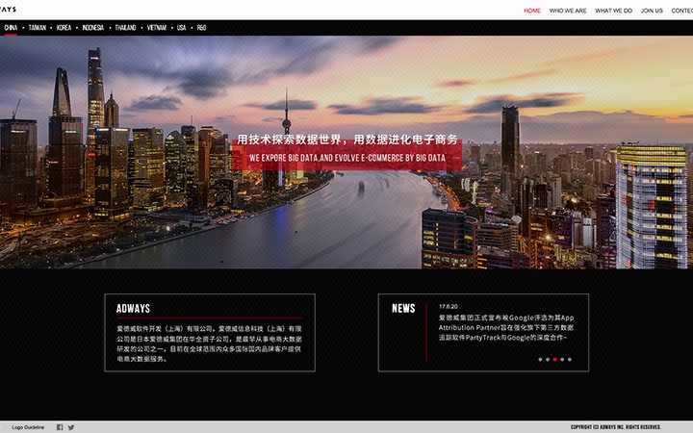693x433 pixels.
Task: Switch to the THAILAND region
Action: [125, 27]
